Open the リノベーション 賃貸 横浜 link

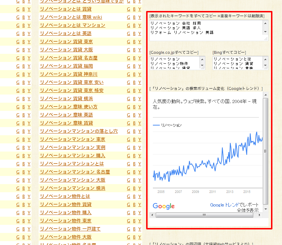[x=66, y=99]
